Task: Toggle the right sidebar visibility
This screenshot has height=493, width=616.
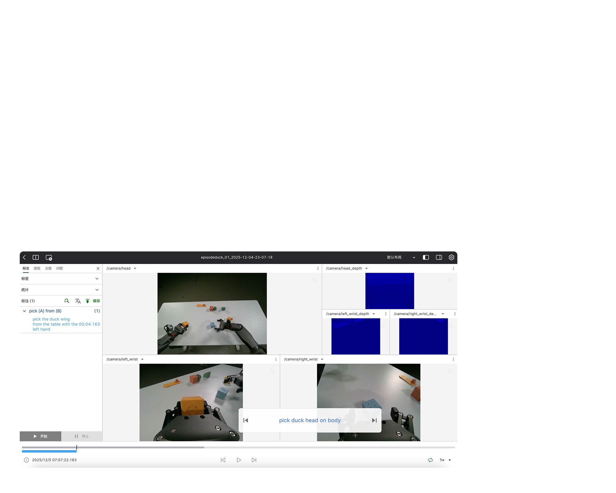Action: click(439, 257)
